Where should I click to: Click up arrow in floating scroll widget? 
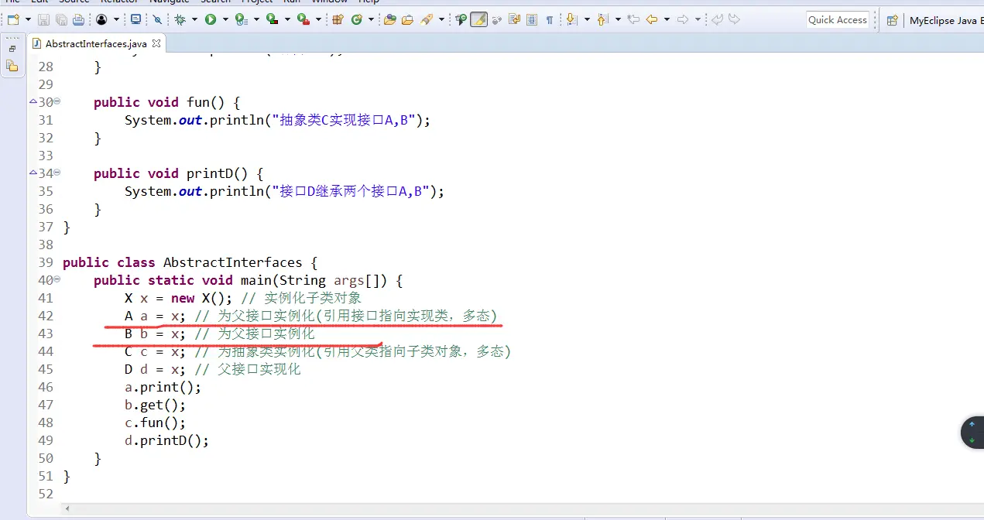972,424
